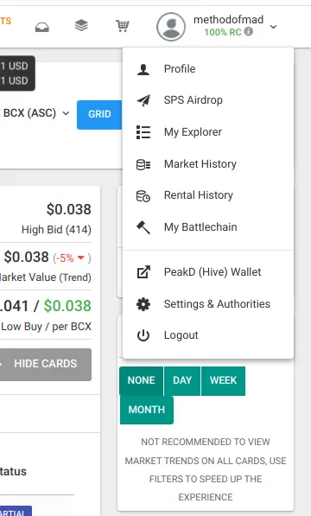Select the DAY trend period
This screenshot has height=516, width=311.
pyautogui.click(x=182, y=381)
